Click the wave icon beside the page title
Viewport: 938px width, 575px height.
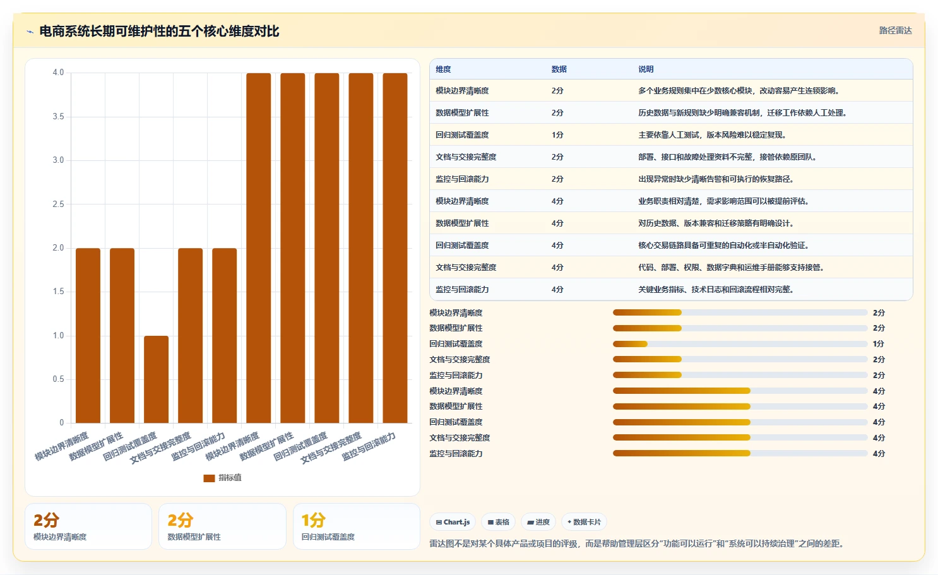coord(30,32)
